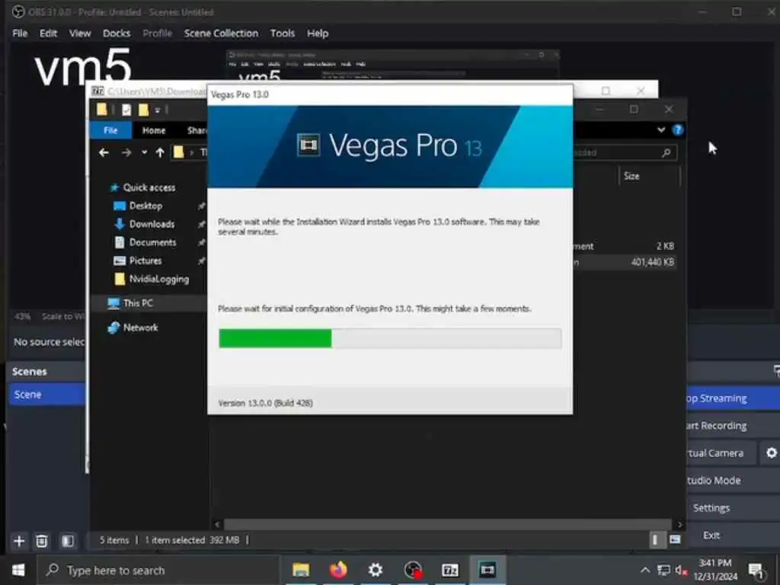Click Exit in OBS controls
Viewport: 780px width, 585px height.
click(x=734, y=535)
